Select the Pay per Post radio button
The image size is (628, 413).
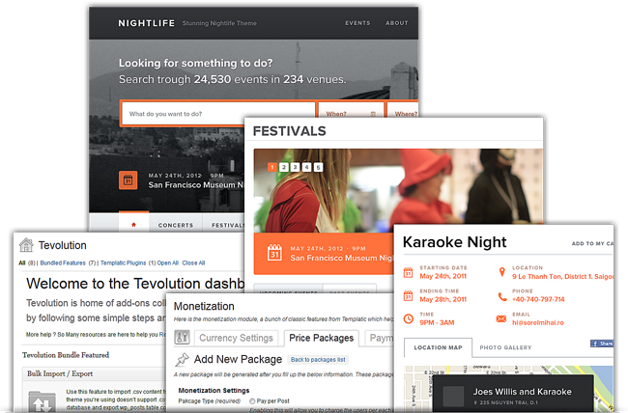pyautogui.click(x=252, y=401)
